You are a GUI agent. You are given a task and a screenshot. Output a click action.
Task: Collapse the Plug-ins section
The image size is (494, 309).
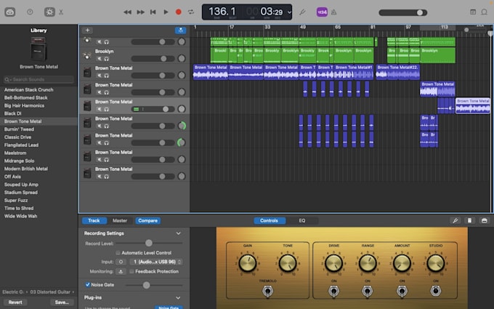178,298
